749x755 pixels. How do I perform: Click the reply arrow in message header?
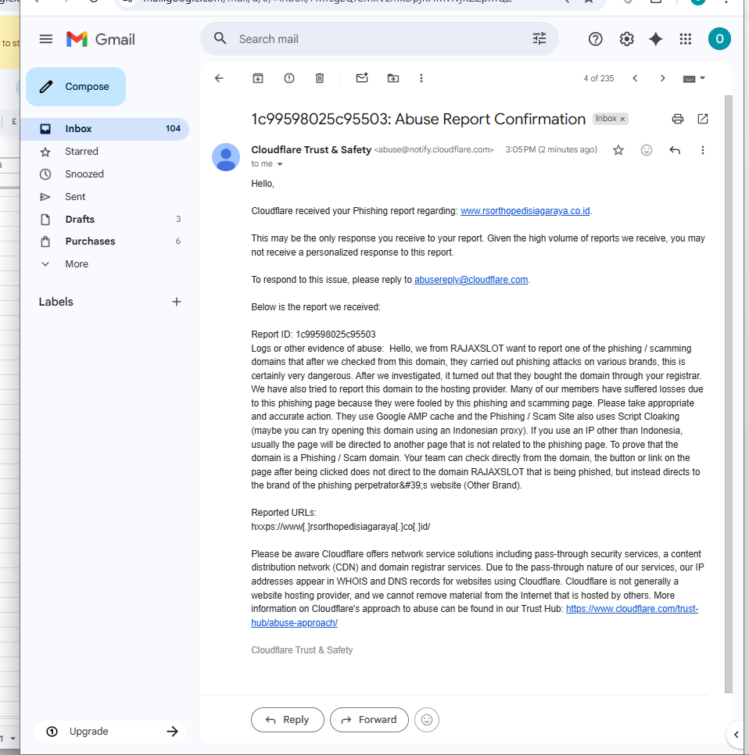[675, 150]
